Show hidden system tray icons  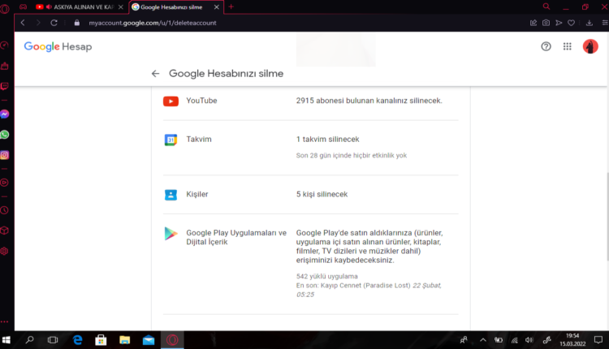[x=483, y=340]
